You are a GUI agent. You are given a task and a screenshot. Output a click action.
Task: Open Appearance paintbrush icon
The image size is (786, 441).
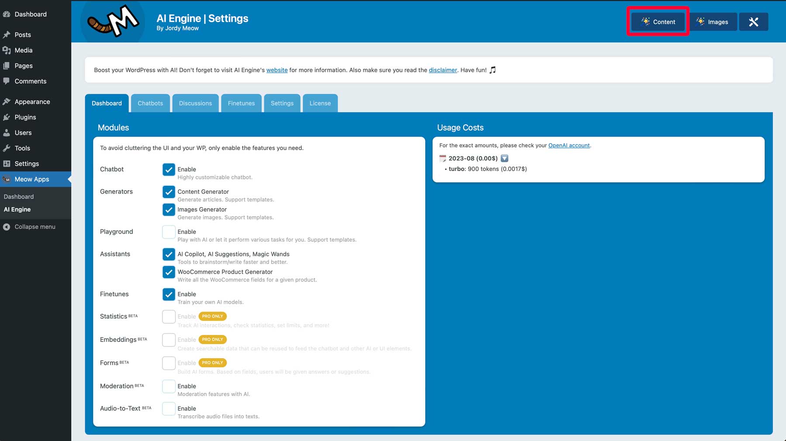point(7,102)
